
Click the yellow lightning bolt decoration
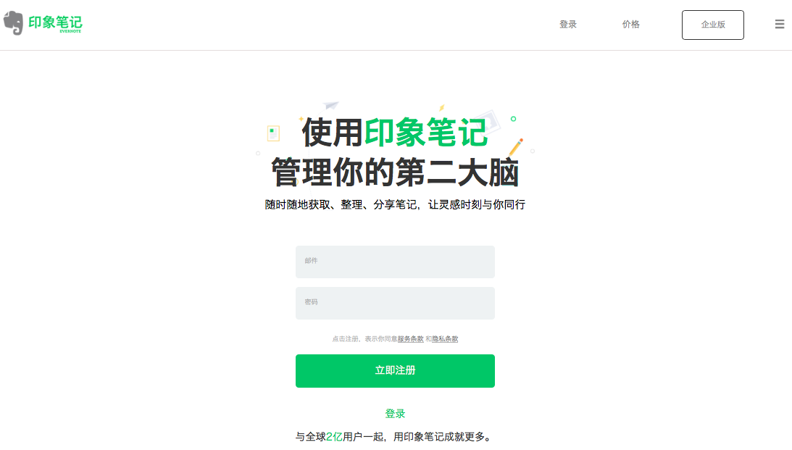click(x=441, y=107)
